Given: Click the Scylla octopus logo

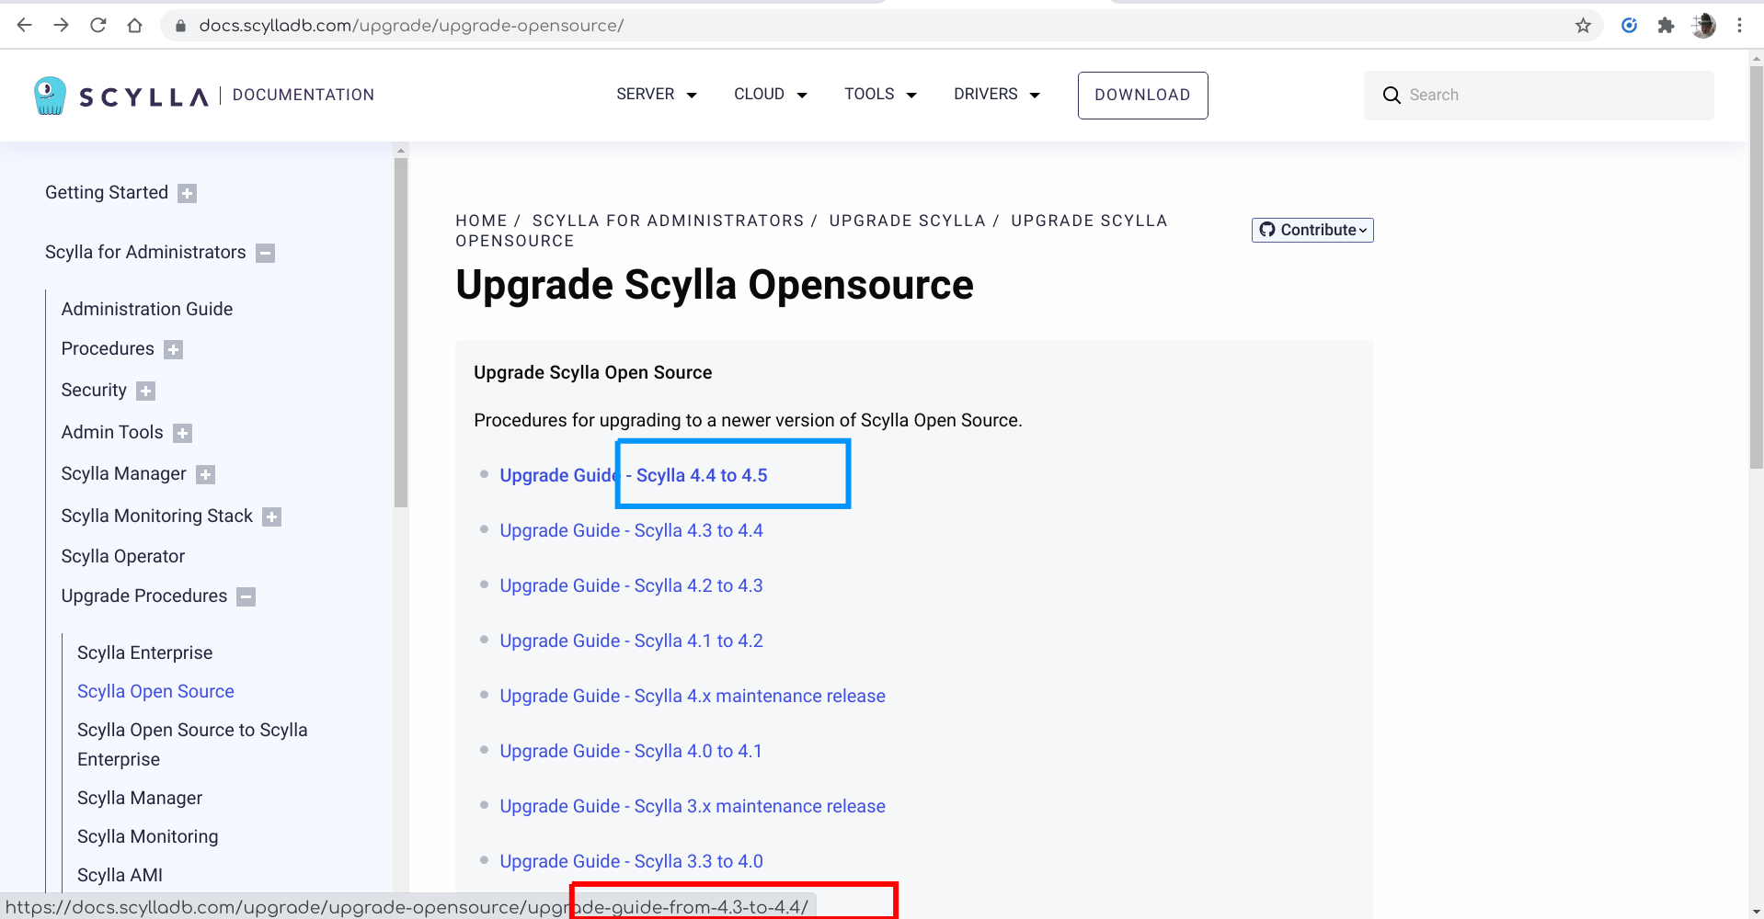Looking at the screenshot, I should [x=50, y=95].
